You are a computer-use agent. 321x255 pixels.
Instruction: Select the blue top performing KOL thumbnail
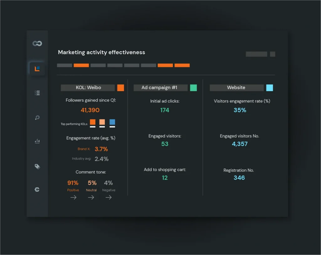(112, 122)
